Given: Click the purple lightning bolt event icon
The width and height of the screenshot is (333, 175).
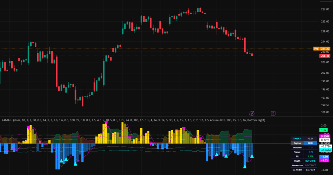Looking at the screenshot, I should point(252,113).
